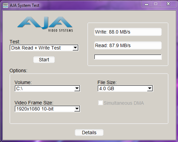The image size is (178, 142).
Task: Click the 'Video Frame Size:' label
Action: [x=34, y=103]
